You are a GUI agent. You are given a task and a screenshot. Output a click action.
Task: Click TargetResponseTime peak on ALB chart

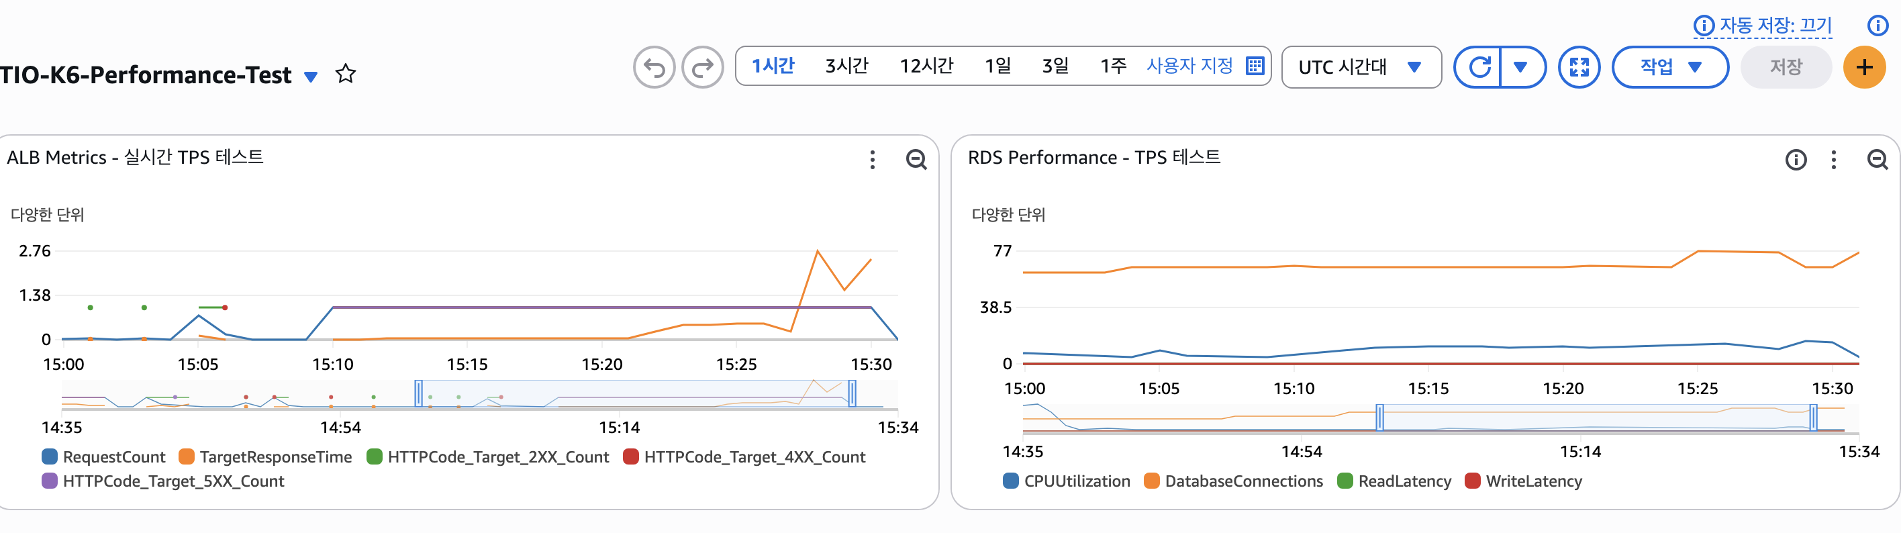818,251
